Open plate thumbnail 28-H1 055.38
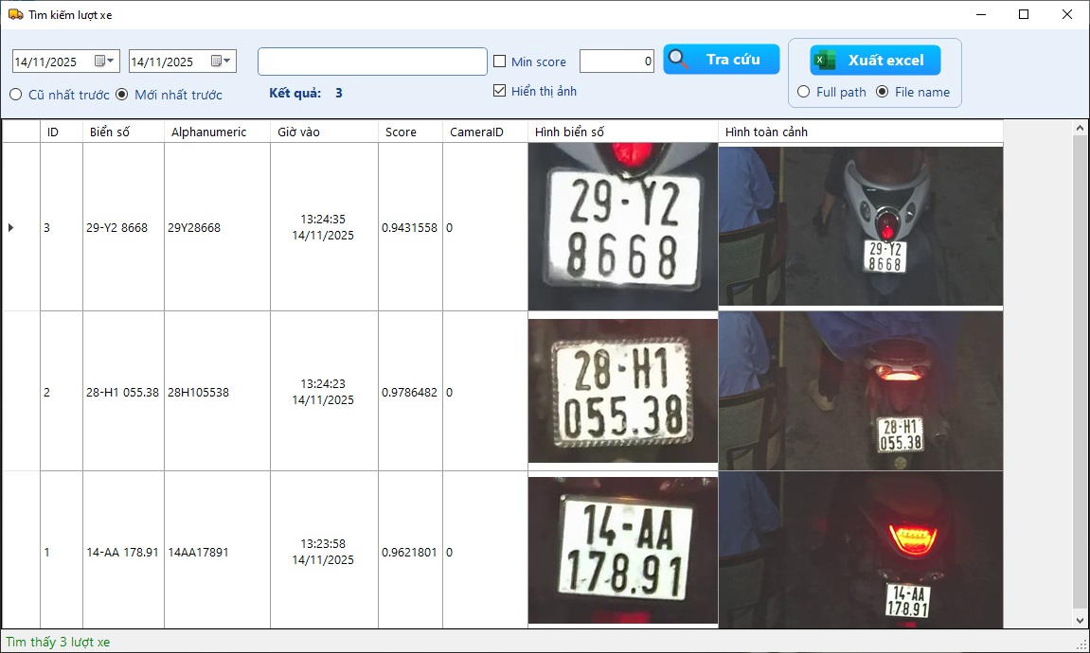The height and width of the screenshot is (653, 1090). (x=622, y=391)
